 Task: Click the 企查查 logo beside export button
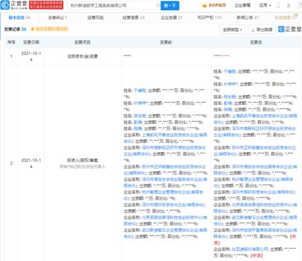click(x=289, y=29)
